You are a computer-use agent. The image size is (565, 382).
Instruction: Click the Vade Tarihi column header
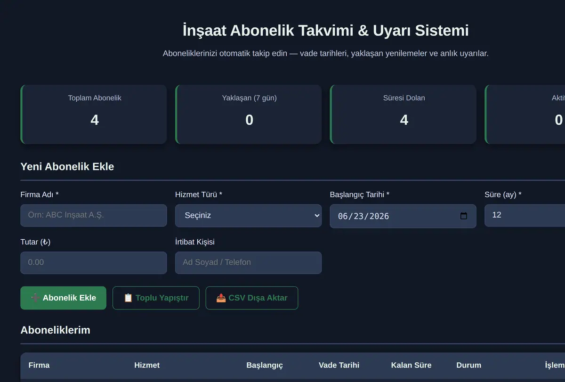point(339,365)
